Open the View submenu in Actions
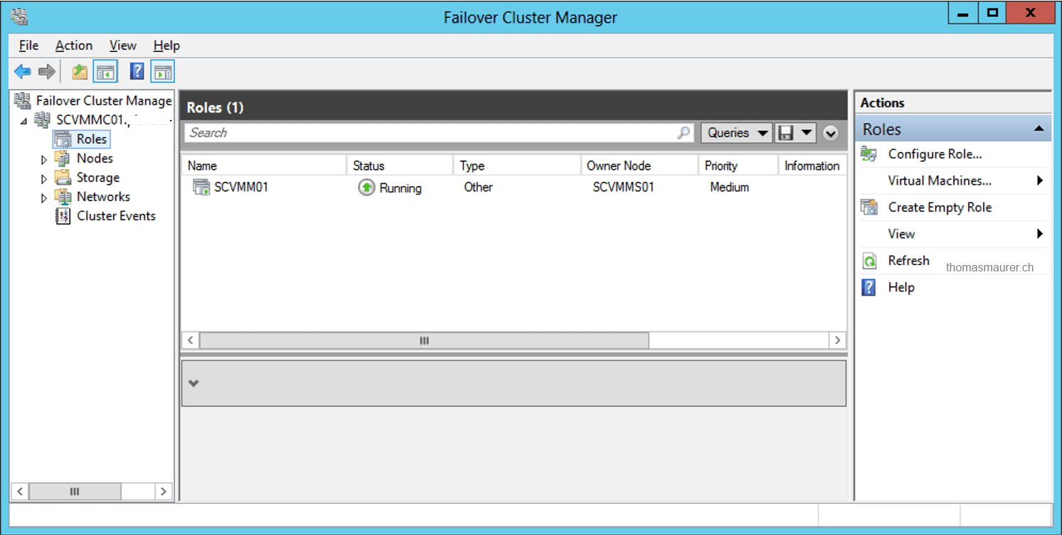1062x535 pixels. [x=952, y=234]
